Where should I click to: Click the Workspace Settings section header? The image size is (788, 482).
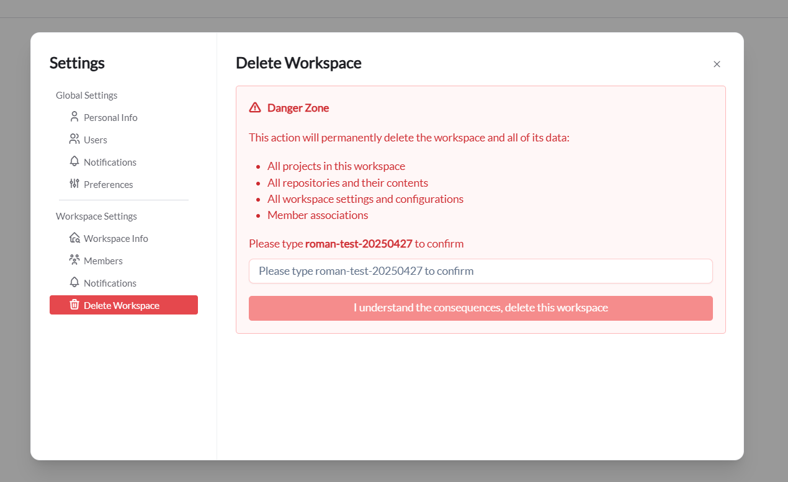tap(96, 216)
